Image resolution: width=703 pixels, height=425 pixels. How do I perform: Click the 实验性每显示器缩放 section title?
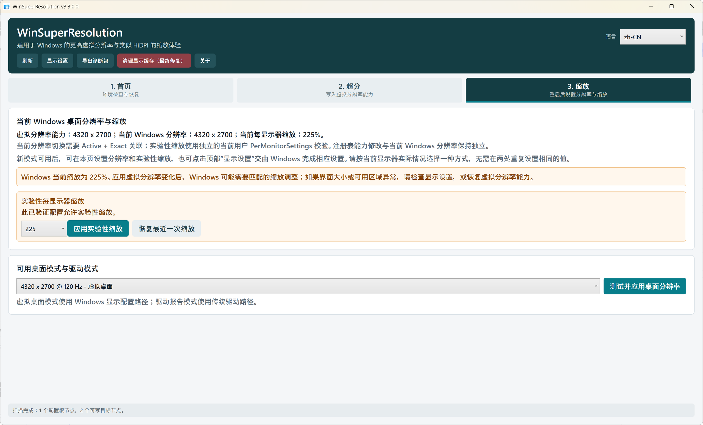pyautogui.click(x=53, y=201)
